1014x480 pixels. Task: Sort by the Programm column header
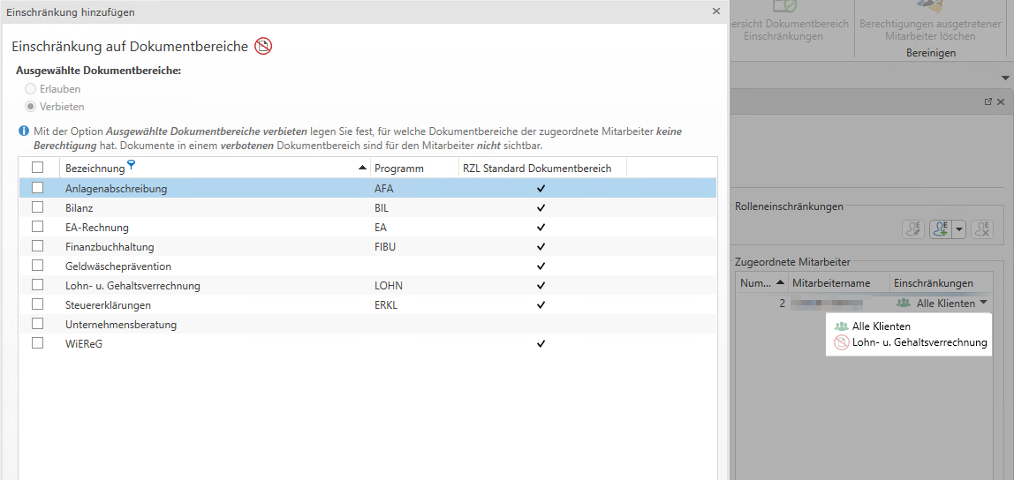[x=399, y=169]
